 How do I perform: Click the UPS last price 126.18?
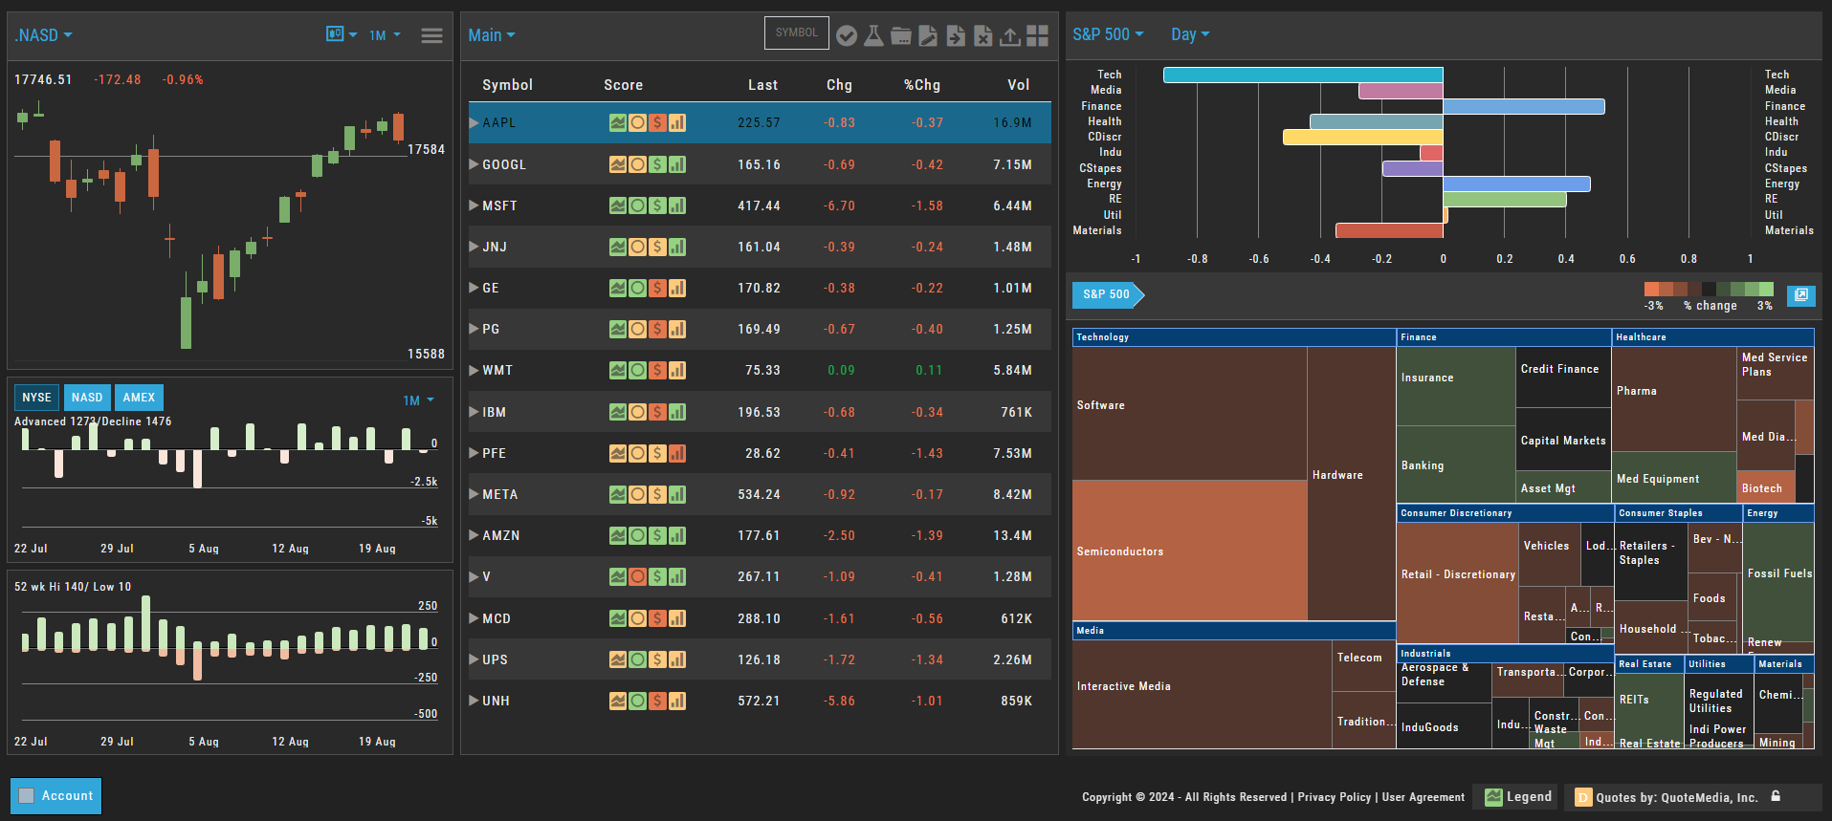coord(759,659)
